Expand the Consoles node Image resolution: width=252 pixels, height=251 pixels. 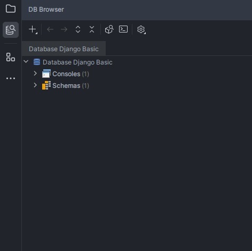pos(35,74)
